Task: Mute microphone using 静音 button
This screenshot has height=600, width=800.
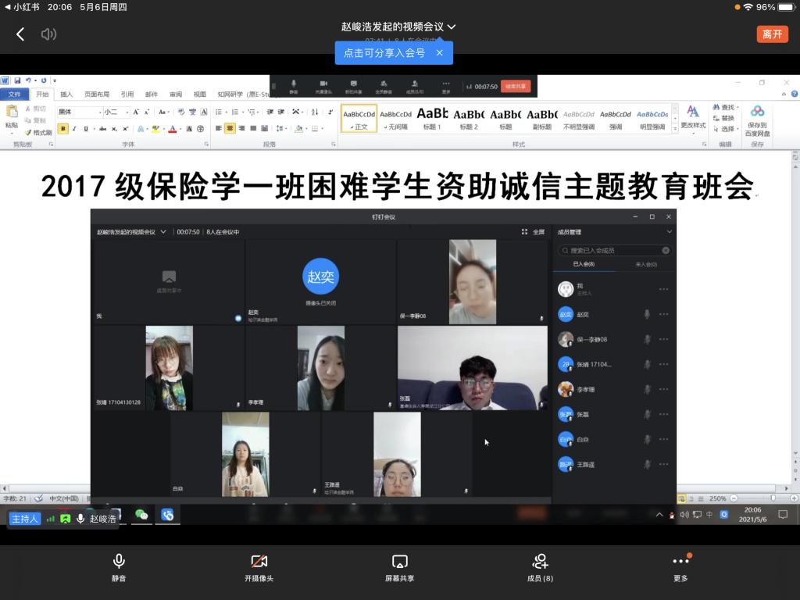Action: pyautogui.click(x=119, y=568)
